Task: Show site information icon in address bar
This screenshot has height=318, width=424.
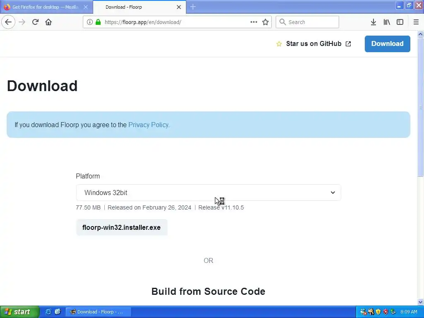Action: point(90,22)
